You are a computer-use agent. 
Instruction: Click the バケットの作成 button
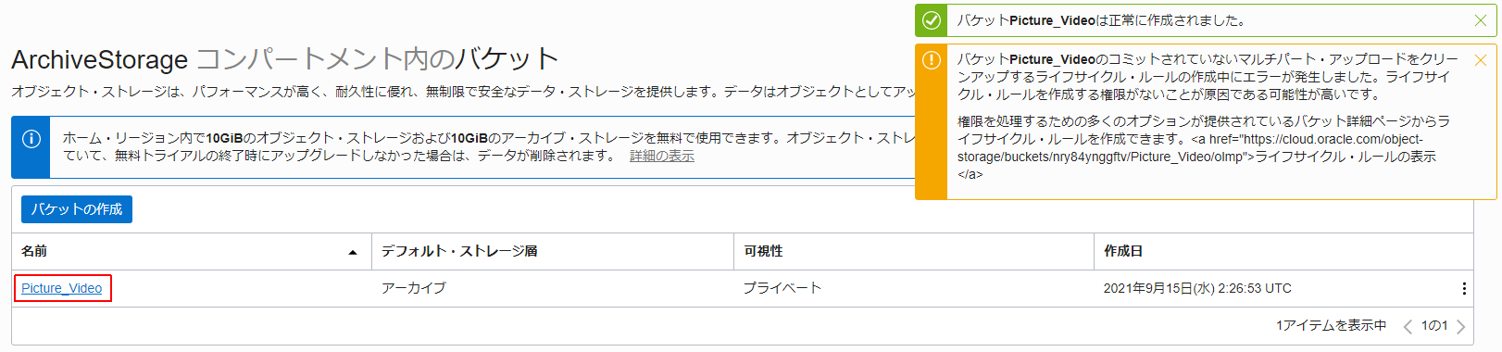coord(77,209)
